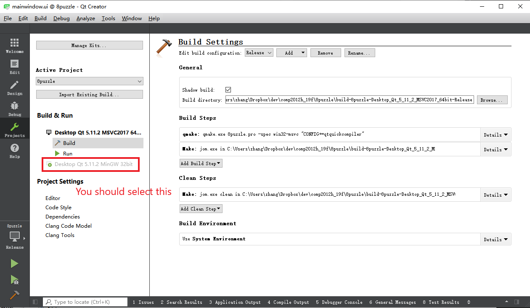Viewport: 530px width, 308px height.
Task: Switch to Debug mode
Action: click(14, 108)
